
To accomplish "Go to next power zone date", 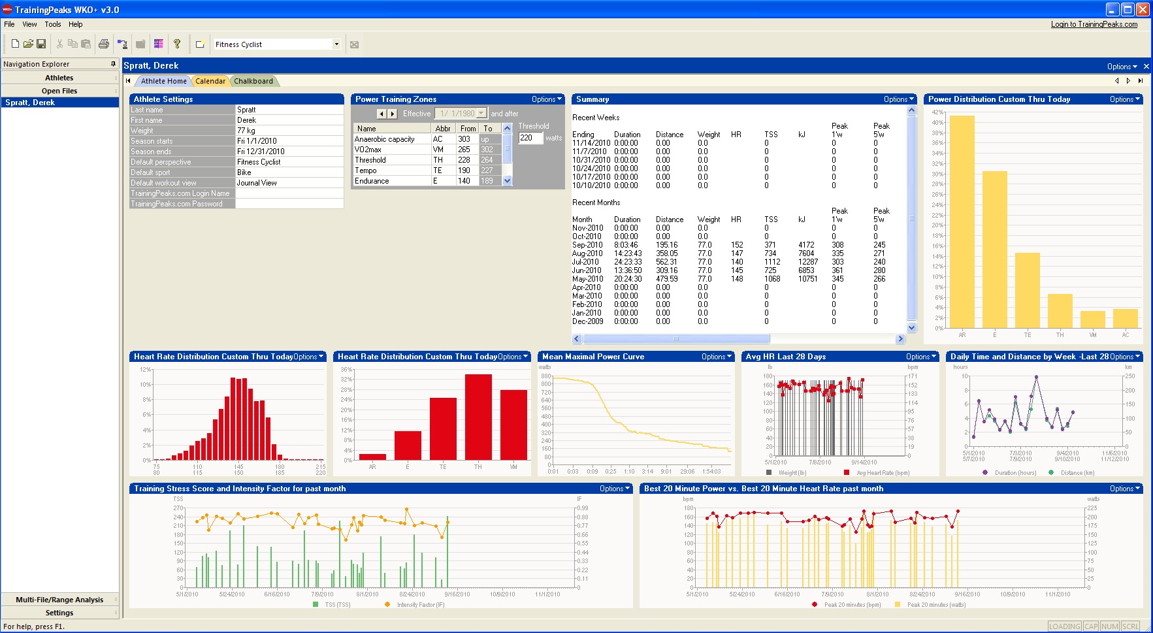I will (392, 114).
